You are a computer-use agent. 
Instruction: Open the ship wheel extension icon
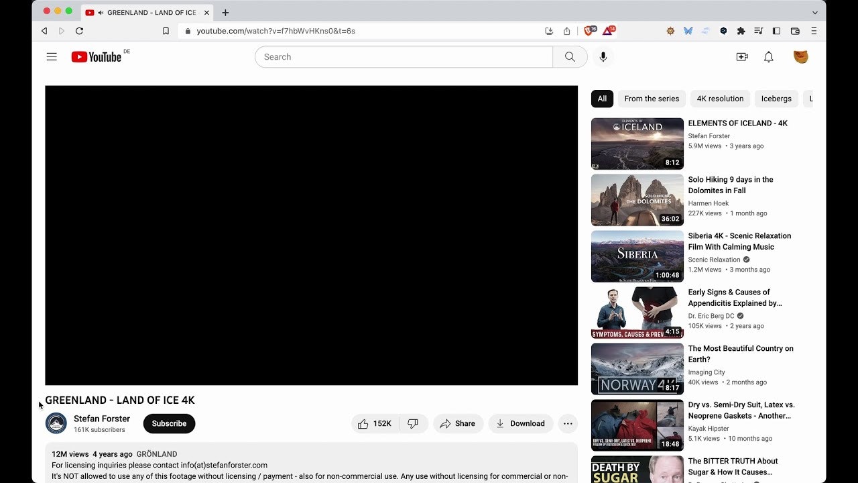670,31
